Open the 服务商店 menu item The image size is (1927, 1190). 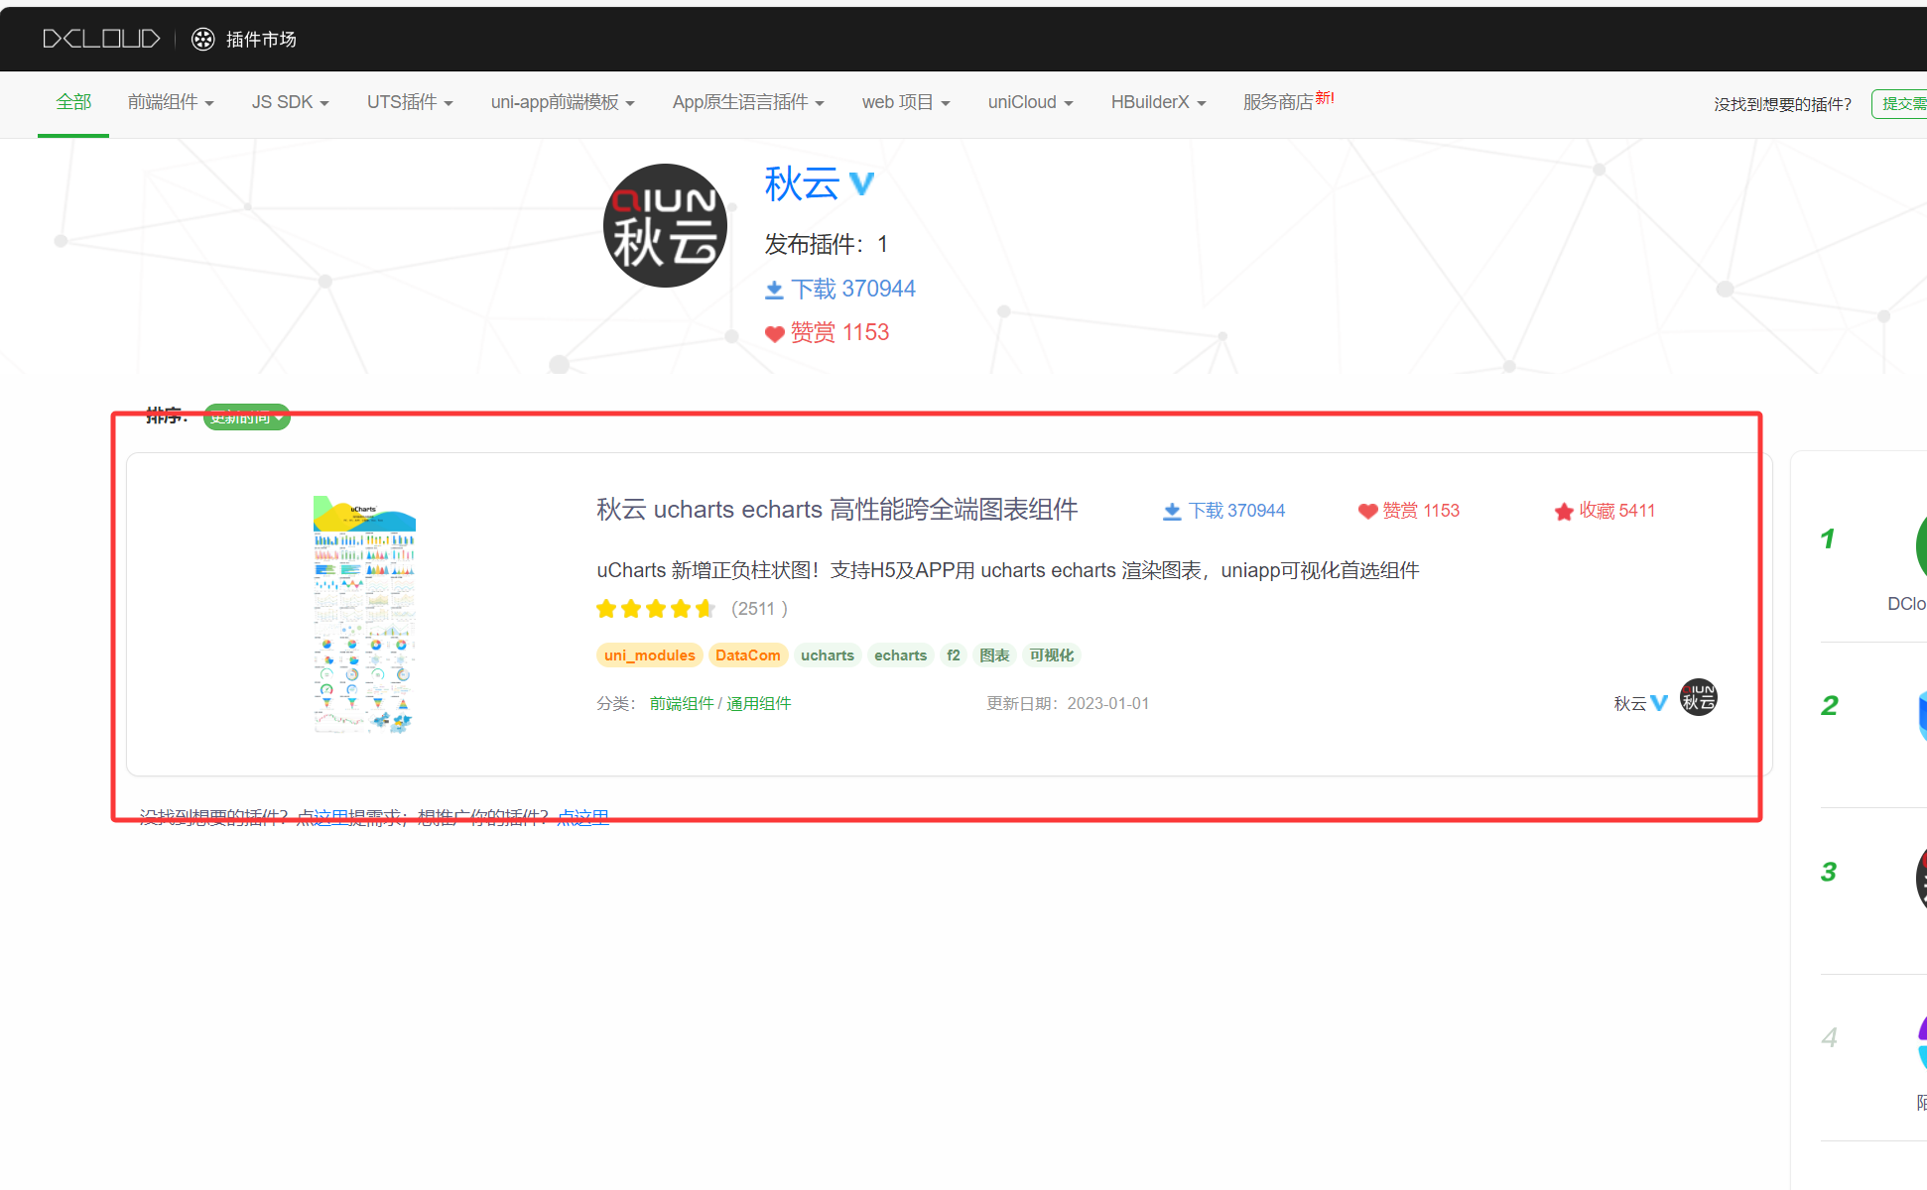[x=1288, y=101]
